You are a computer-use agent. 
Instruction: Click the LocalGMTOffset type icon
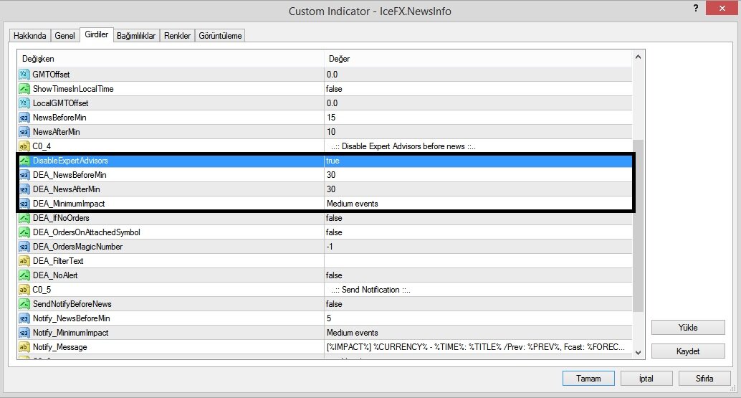[24, 103]
